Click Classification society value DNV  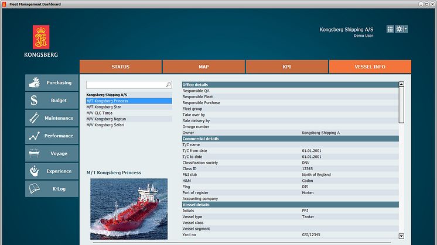306,163
